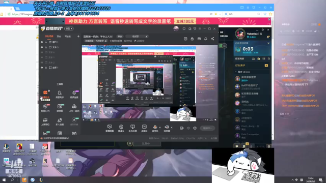The height and width of the screenshot is (183, 326).
Task: Toggle visibility of 窗口 1 layer
Action: pos(42,42)
